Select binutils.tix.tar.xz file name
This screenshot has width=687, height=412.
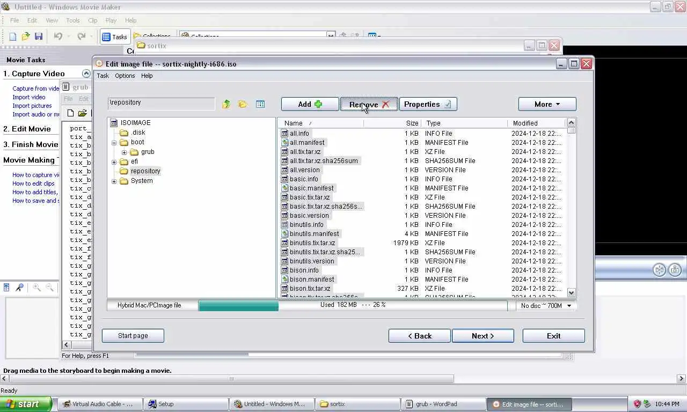(312, 243)
